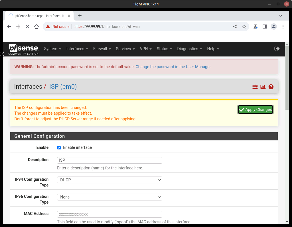Viewport: 292px width, 227px height.
Task: Expand the tab search chevron
Action: point(281,16)
